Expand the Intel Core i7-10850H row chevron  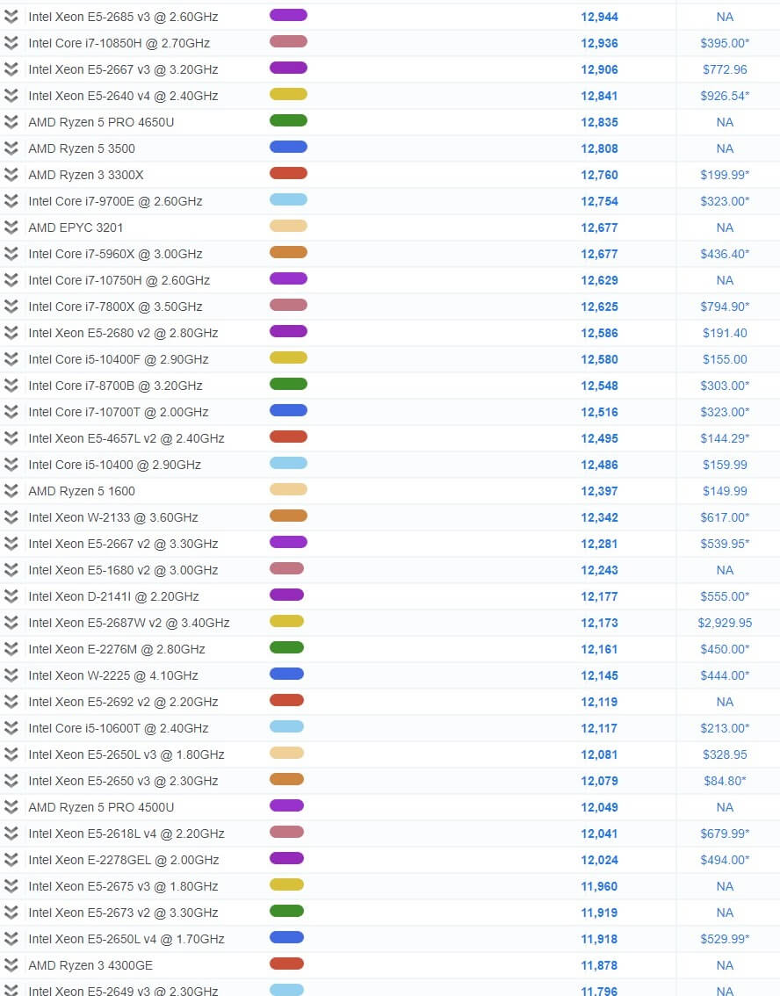point(11,43)
